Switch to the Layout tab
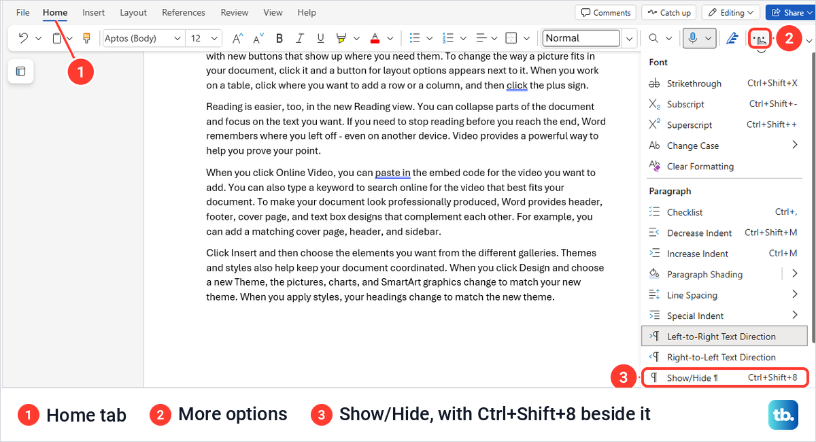 [x=133, y=12]
